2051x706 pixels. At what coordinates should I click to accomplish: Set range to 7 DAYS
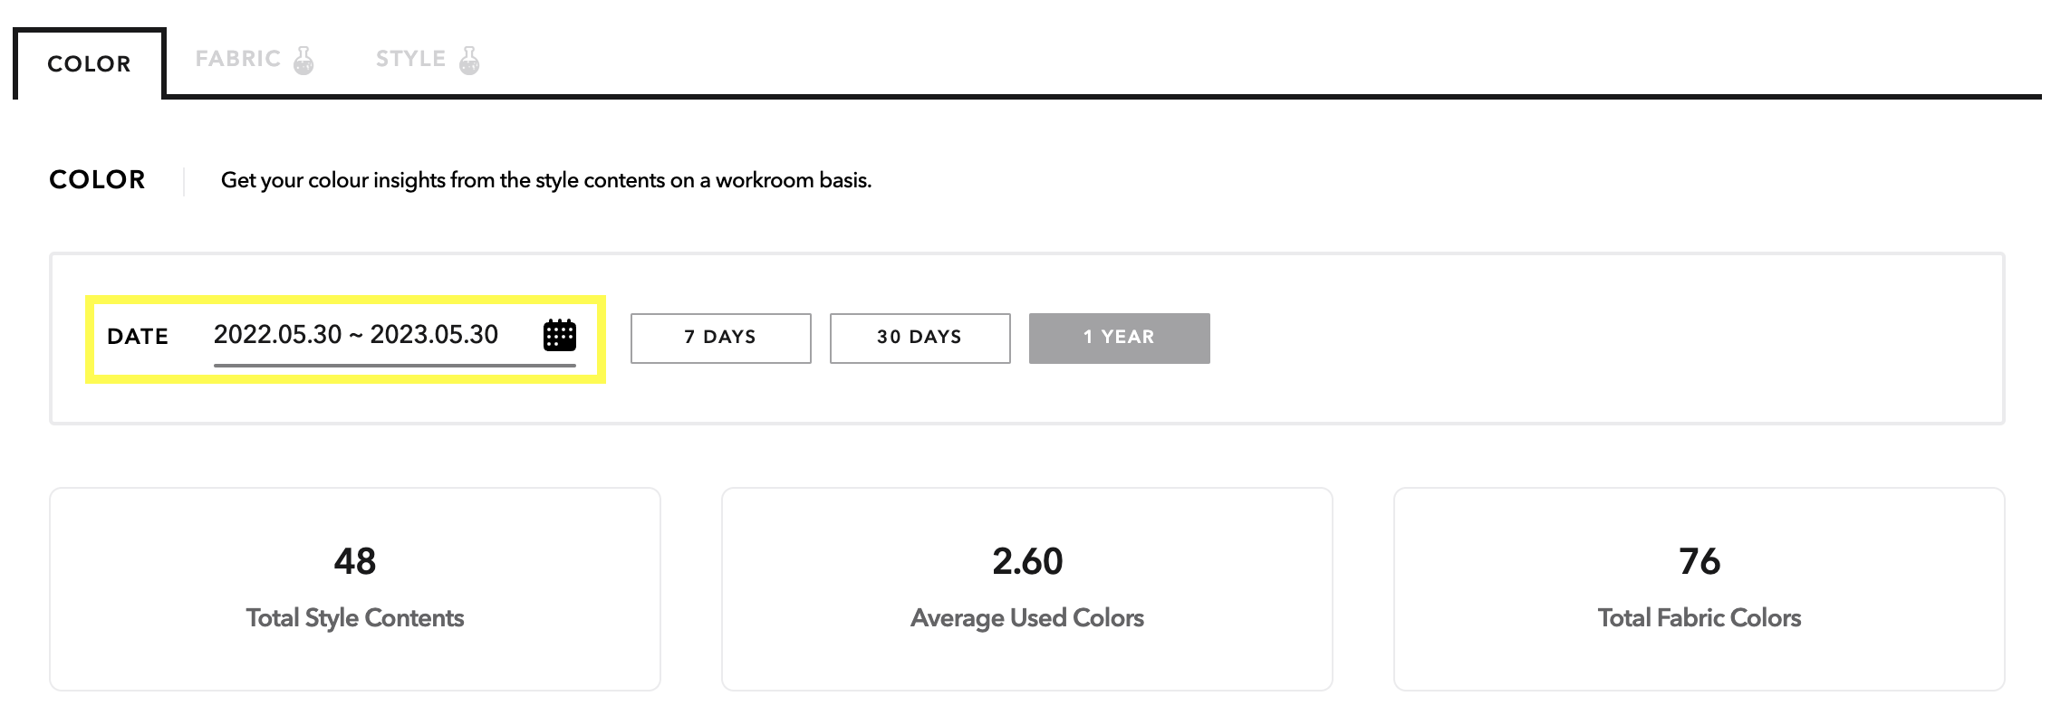721,339
